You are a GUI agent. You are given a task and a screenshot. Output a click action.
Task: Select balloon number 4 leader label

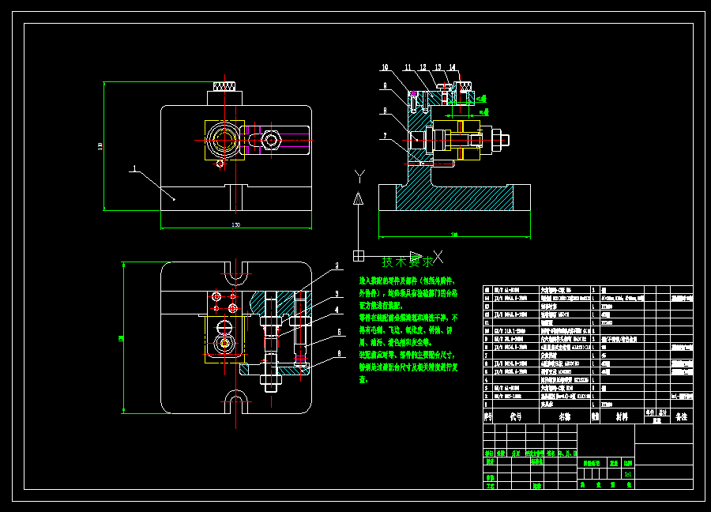pyautogui.click(x=337, y=310)
